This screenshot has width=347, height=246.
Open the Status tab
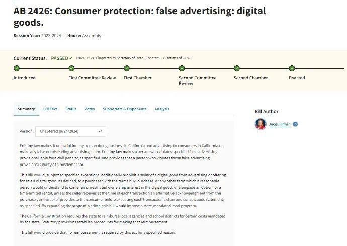[71, 109]
